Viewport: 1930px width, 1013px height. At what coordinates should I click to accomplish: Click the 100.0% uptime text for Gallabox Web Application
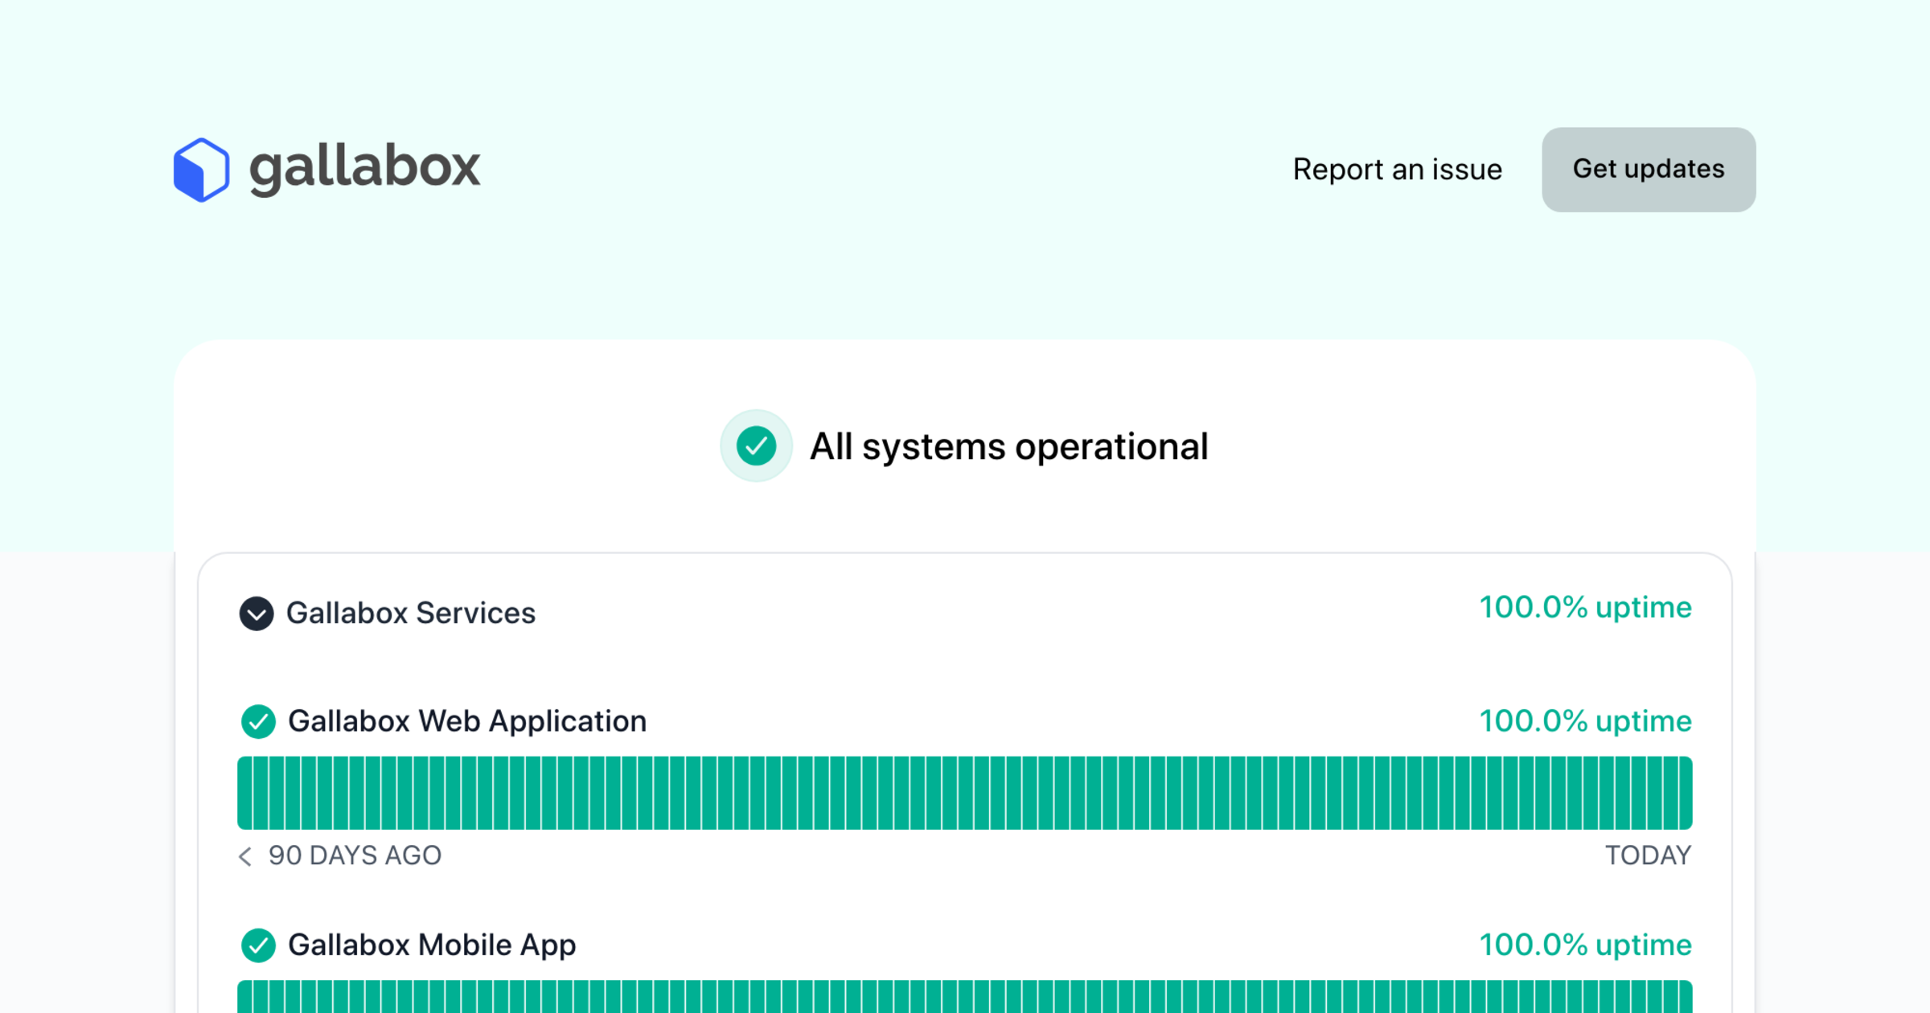[x=1584, y=721]
